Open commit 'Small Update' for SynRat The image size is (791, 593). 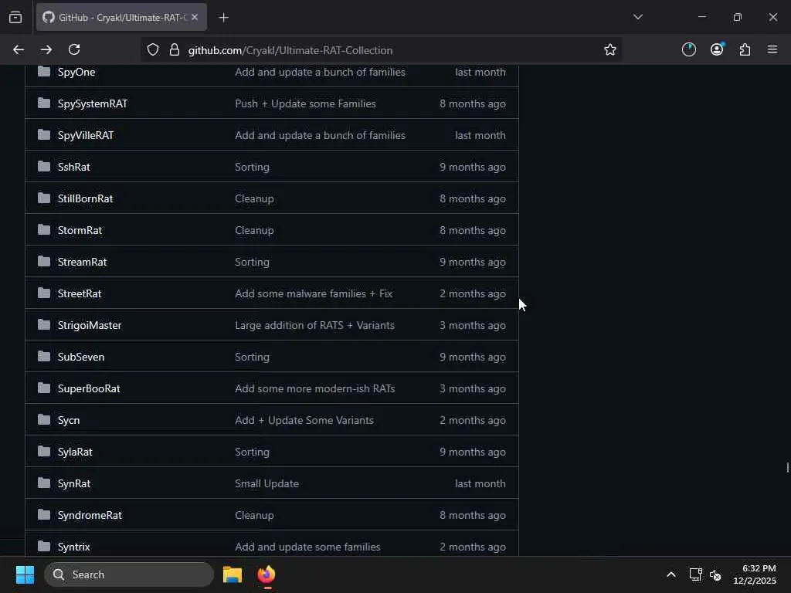[266, 483]
